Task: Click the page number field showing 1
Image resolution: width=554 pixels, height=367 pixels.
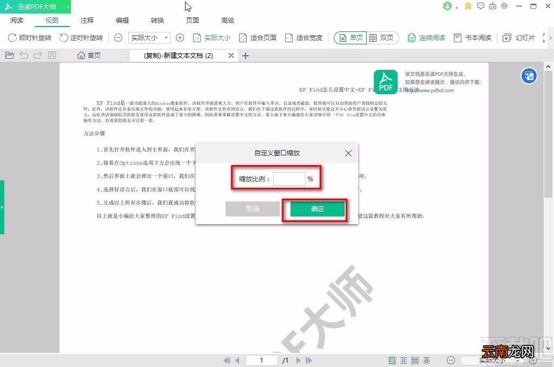Action: (x=261, y=361)
